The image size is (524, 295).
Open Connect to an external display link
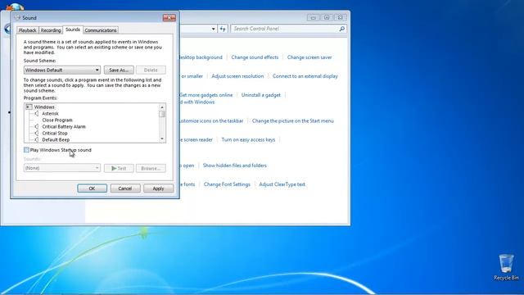click(x=305, y=76)
